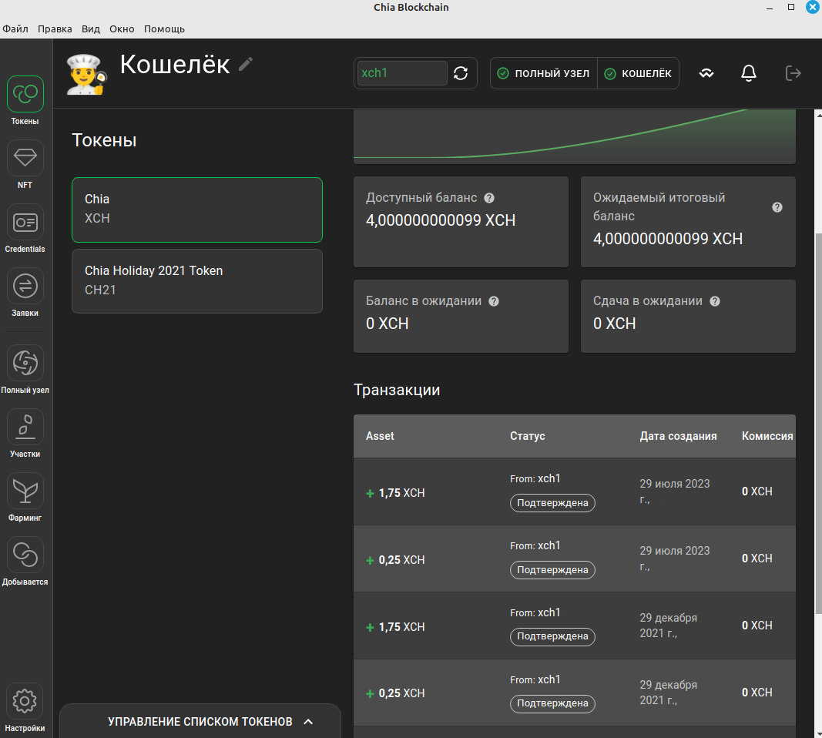Click the +1,75 XCH amount dated 29 июля 2023
Screen dimensions: 822x738
click(x=395, y=493)
